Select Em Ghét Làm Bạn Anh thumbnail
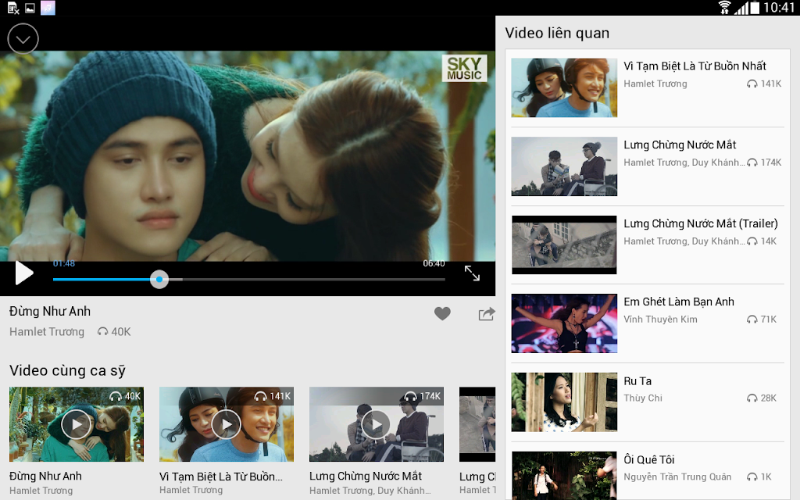This screenshot has width=800, height=500. pyautogui.click(x=564, y=323)
